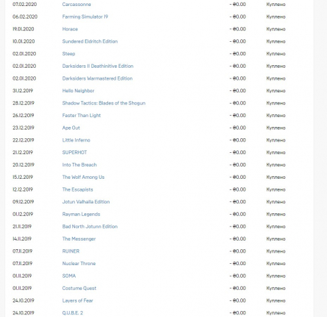Image resolution: width=327 pixels, height=317 pixels.
Task: Open the Farming Simulator 19 link
Action: point(85,17)
